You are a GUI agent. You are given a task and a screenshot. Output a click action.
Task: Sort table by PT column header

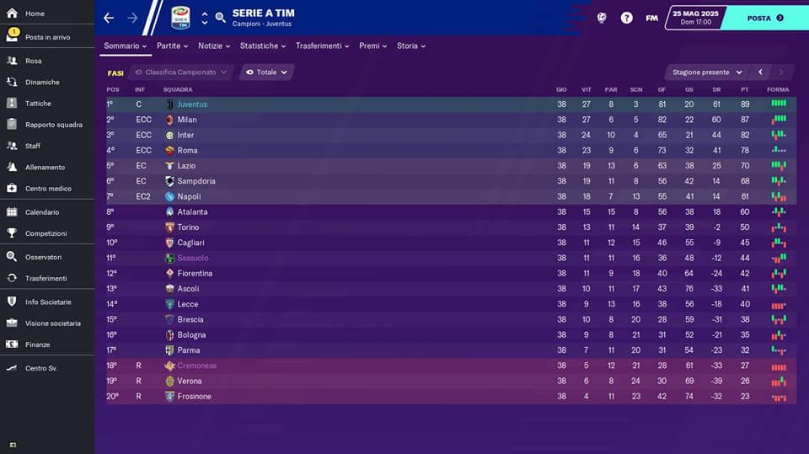(744, 90)
